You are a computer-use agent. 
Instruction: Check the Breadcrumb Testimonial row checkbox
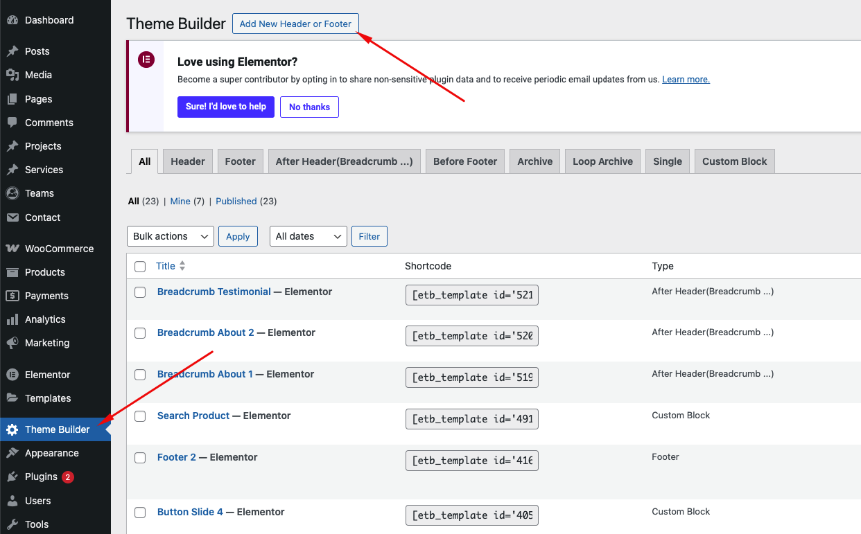[140, 292]
